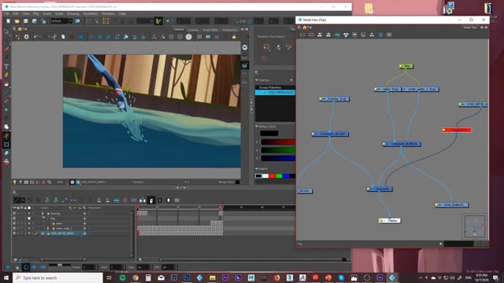Click the three-box hierarchy icon in Node View toolbar
The image size is (504, 283).
pyautogui.click(x=346, y=35)
